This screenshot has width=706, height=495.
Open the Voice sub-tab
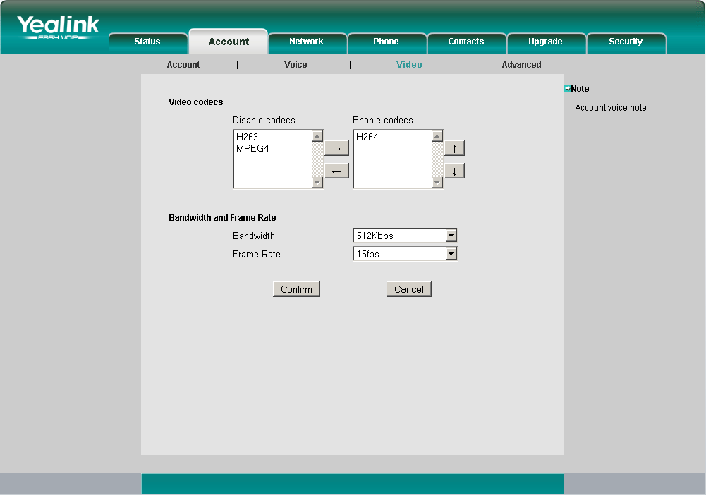click(296, 65)
